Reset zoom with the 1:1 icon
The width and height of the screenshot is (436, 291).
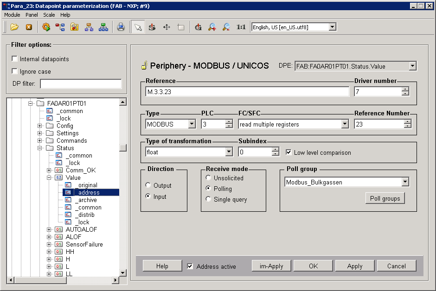241,27
